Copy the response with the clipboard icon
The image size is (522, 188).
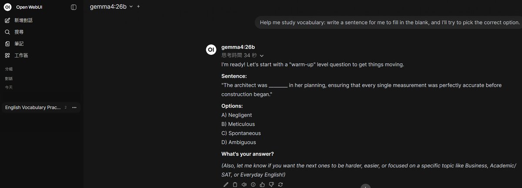[235, 185]
